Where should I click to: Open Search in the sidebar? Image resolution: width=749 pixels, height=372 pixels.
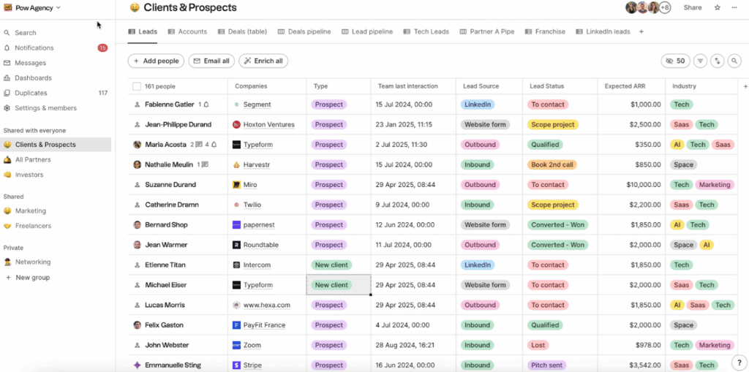[25, 33]
